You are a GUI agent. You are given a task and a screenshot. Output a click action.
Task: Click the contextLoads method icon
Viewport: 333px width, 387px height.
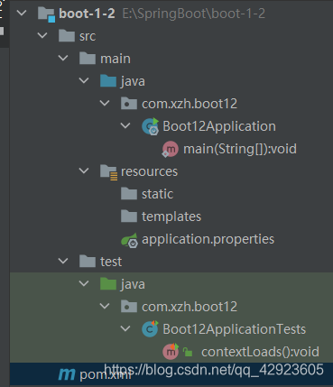coord(171,352)
